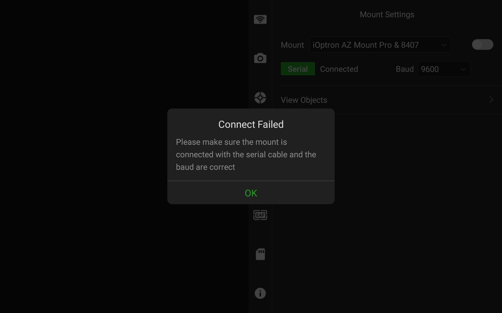Screen dimensions: 502x313
Task: Expand the Baud 9600 dropdown
Action: coord(444,69)
